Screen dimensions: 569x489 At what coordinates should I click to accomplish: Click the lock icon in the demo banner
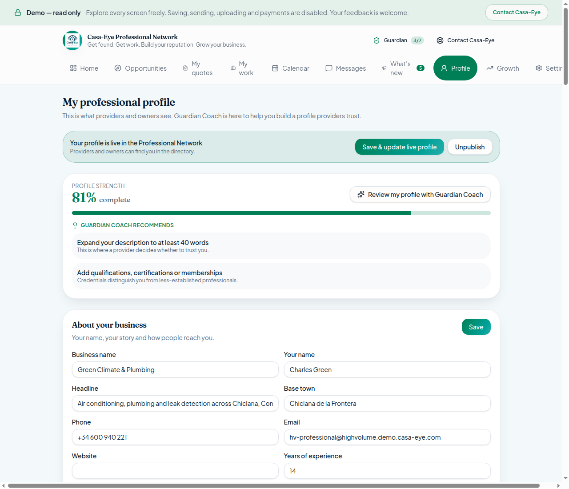(18, 12)
